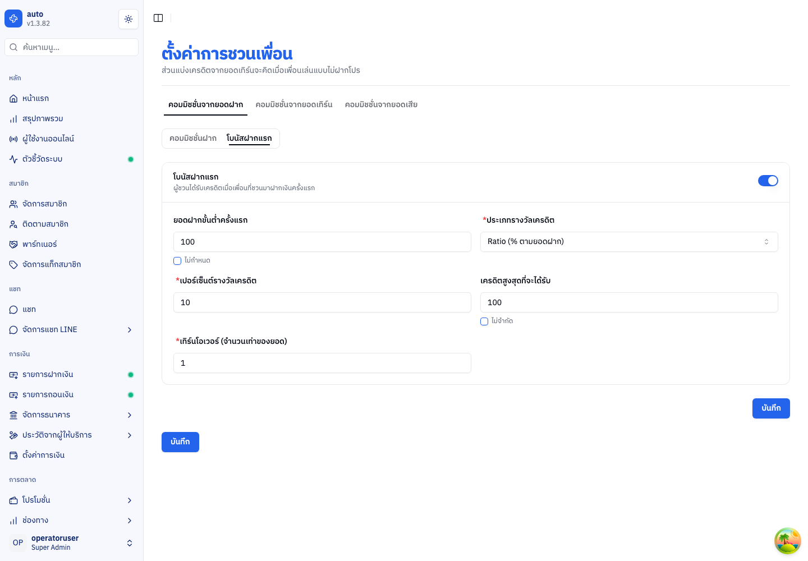Click the beach island floating icon
Screen dimensions: 808x561
[x=788, y=541]
